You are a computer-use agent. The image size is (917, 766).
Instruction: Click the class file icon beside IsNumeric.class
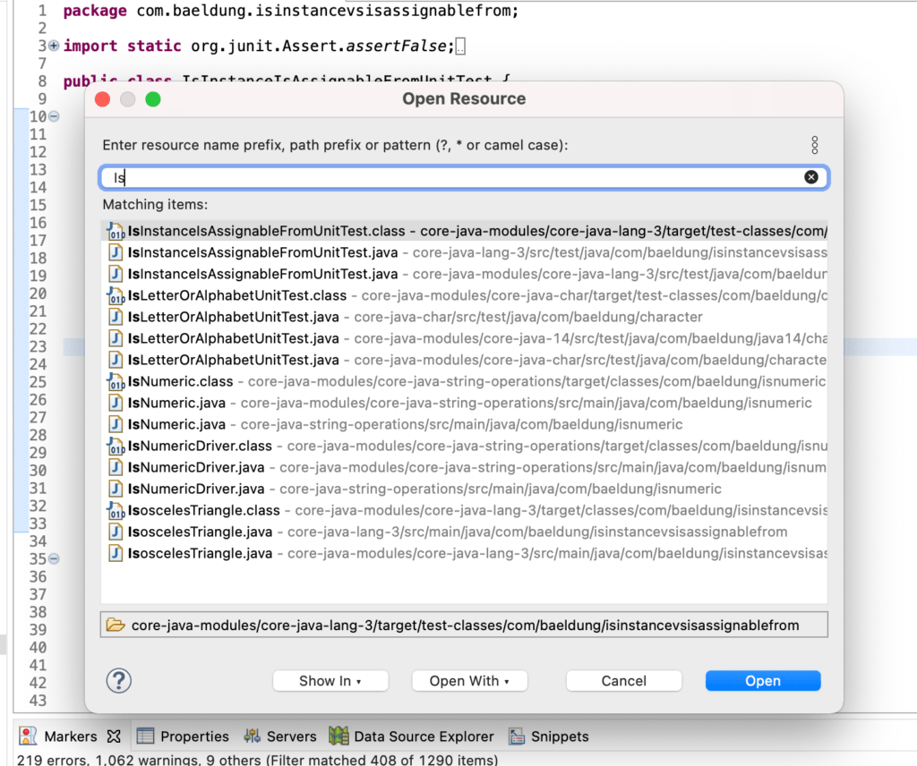(x=116, y=381)
